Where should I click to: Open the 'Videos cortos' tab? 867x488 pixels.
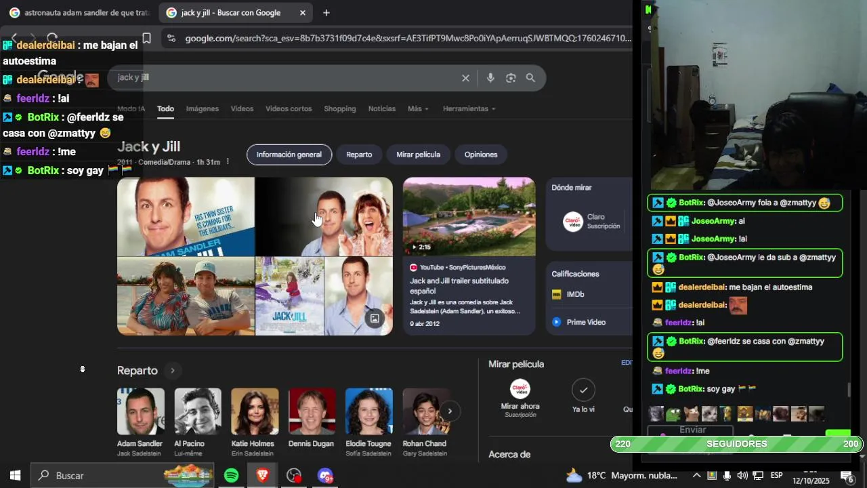[x=289, y=108]
